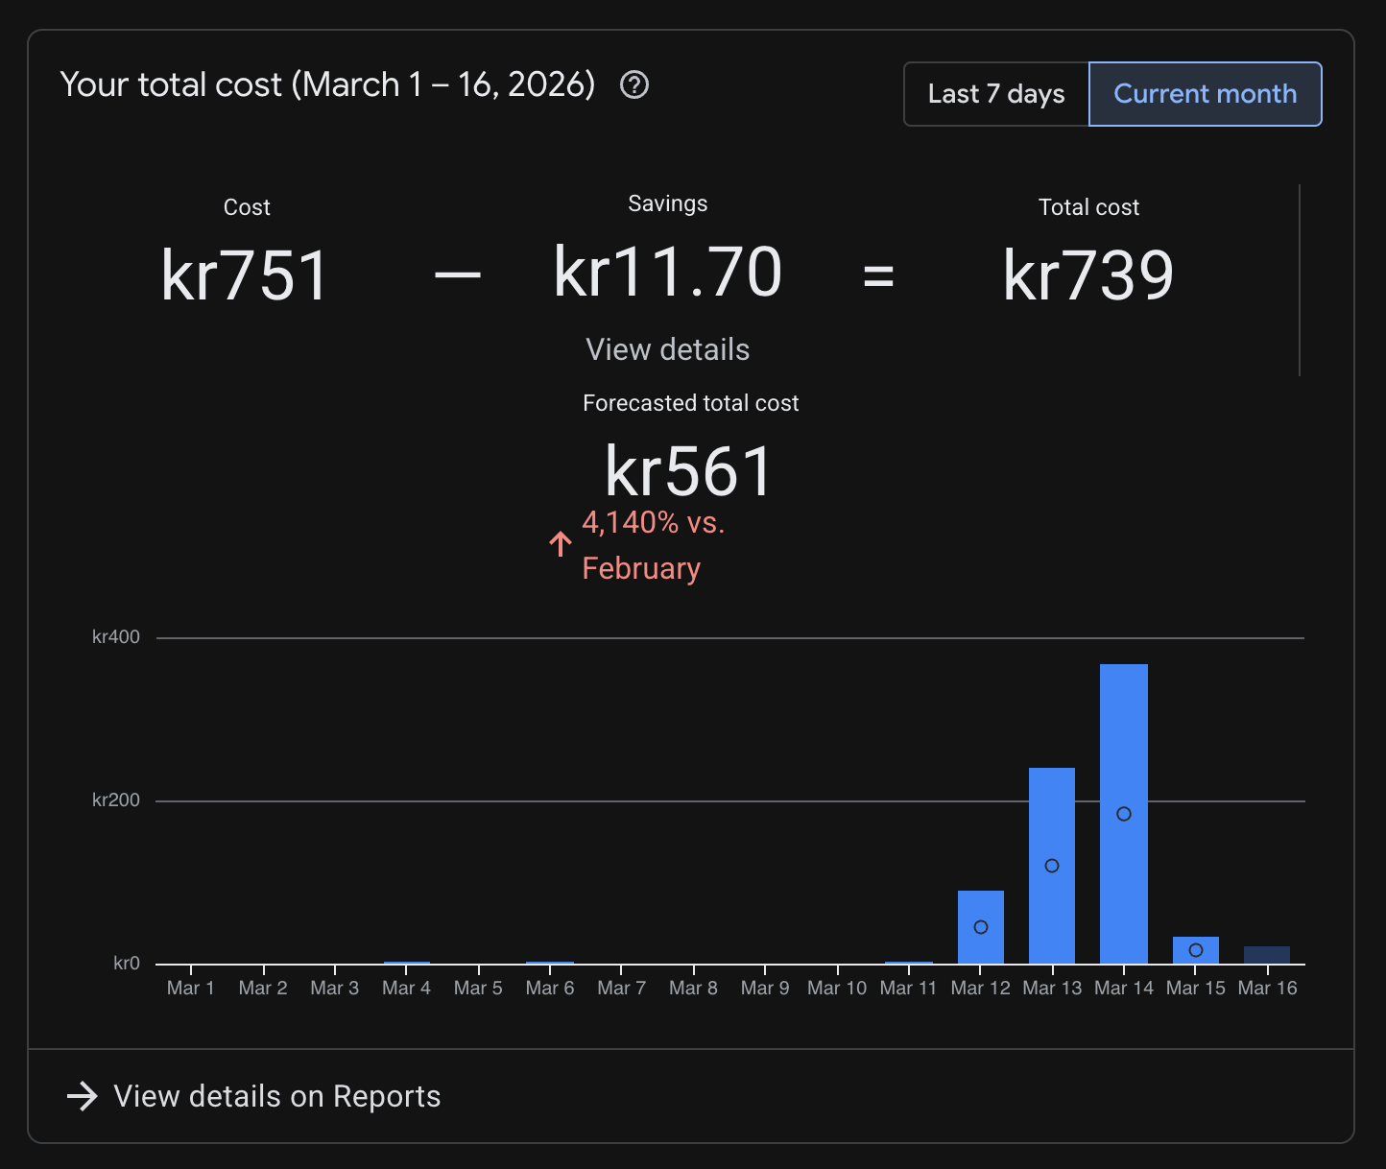1386x1169 pixels.
Task: Select the Current month toggle
Action: [1205, 94]
